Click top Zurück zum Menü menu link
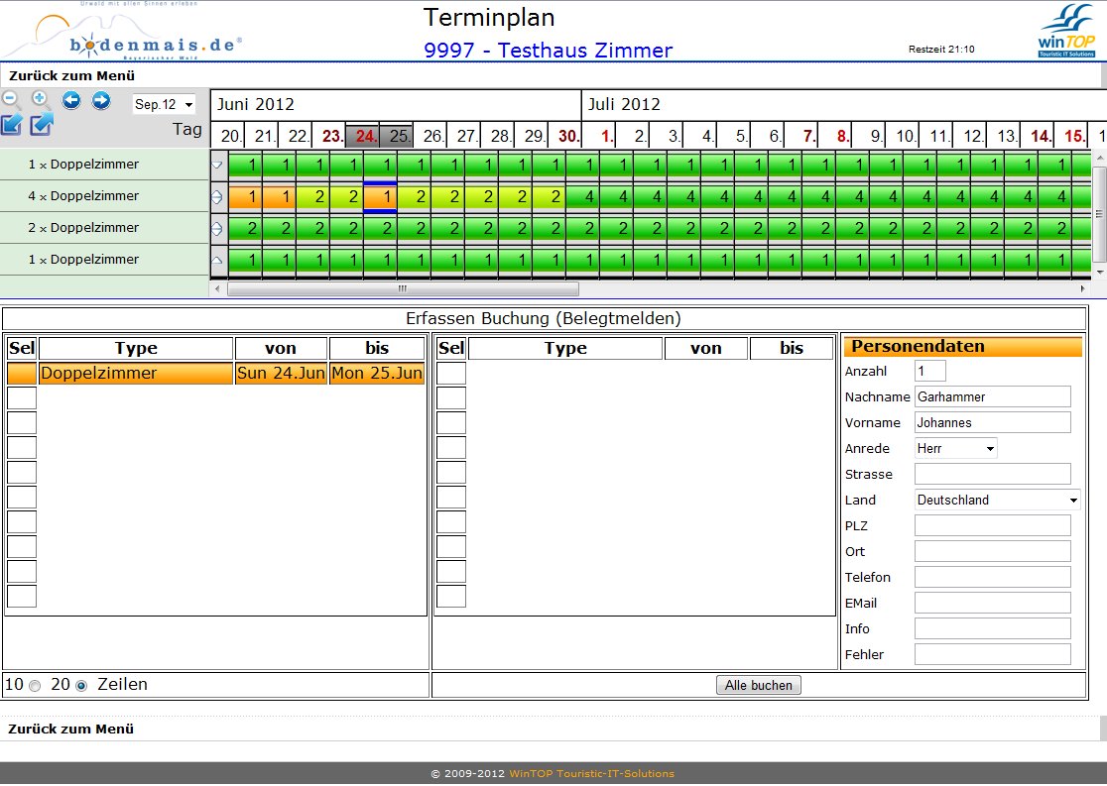 (71, 75)
